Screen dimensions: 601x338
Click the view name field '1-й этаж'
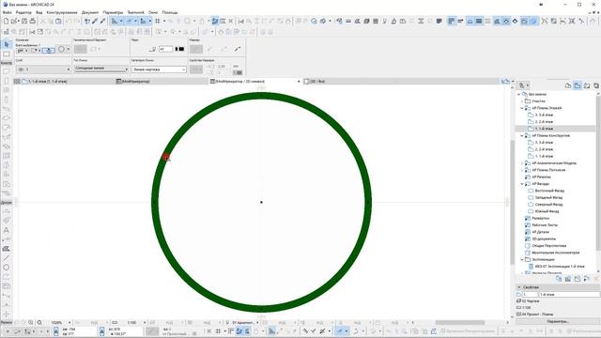tap(569, 294)
